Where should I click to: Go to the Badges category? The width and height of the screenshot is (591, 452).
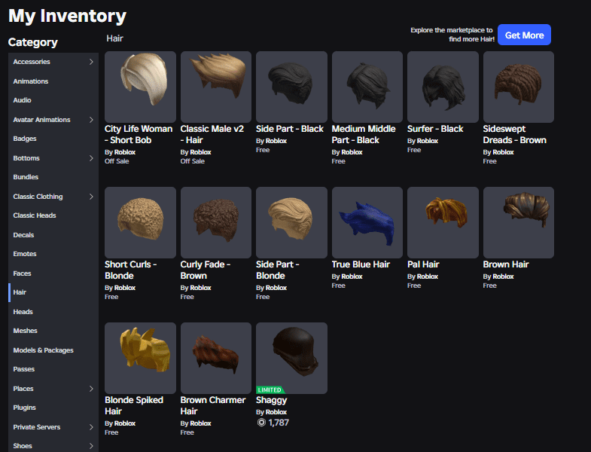[x=25, y=139]
